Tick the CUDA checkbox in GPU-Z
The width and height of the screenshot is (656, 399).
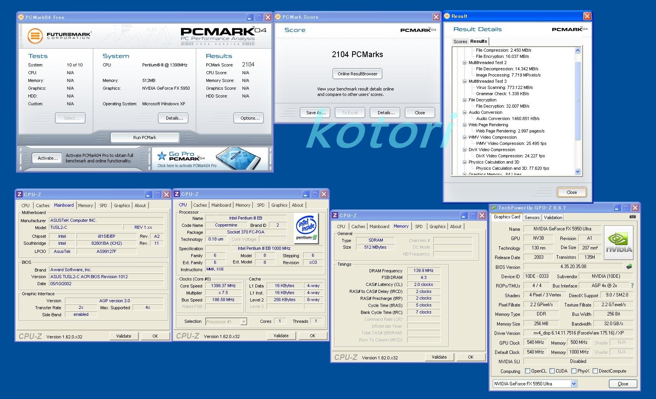tap(552, 371)
